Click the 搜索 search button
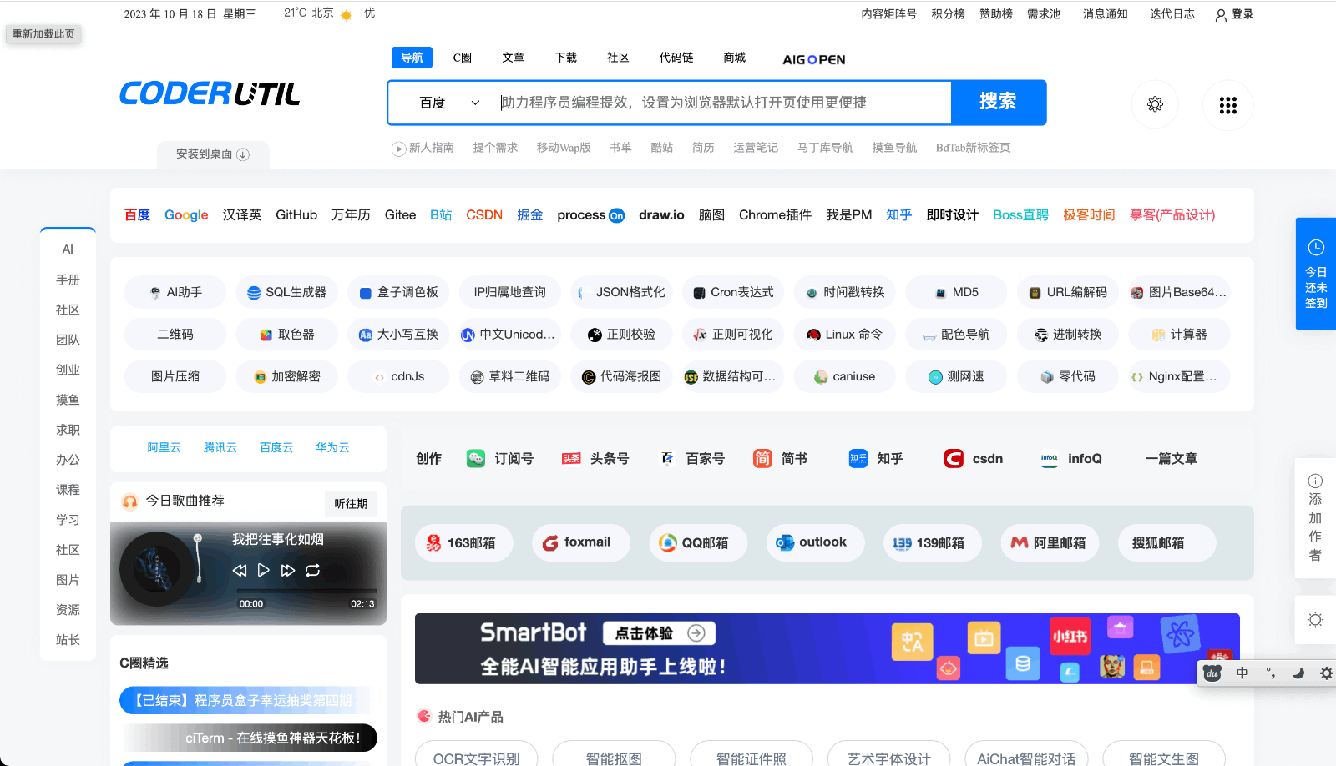Image resolution: width=1336 pixels, height=766 pixels. pos(999,102)
